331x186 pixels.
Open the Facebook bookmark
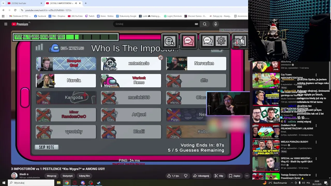(x=40, y=16)
